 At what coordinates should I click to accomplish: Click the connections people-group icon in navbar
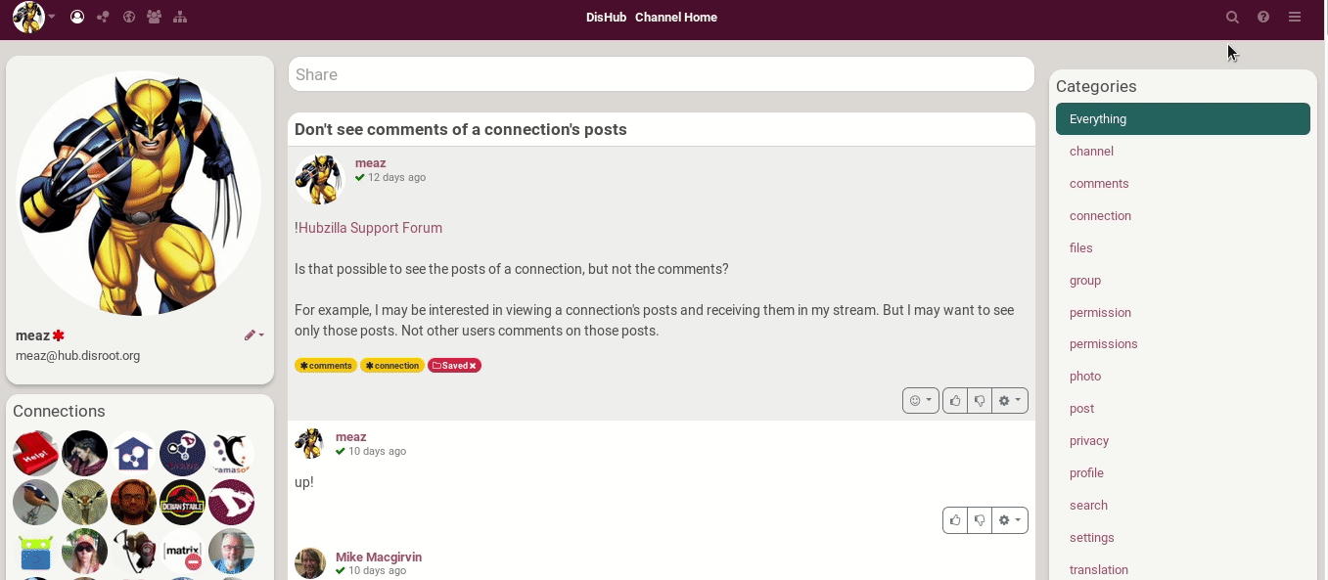[x=154, y=18]
